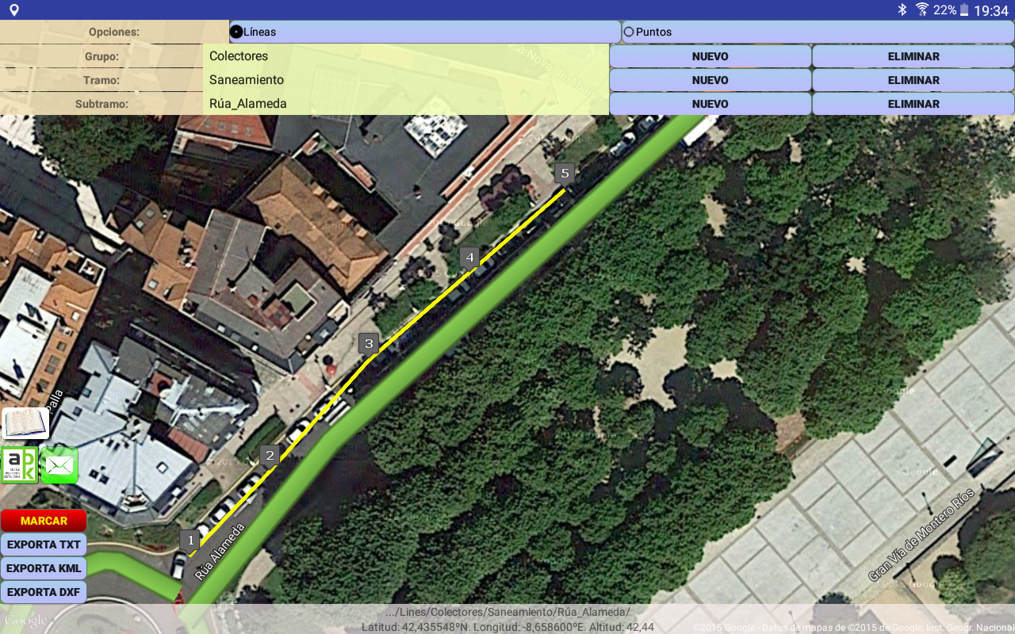The height and width of the screenshot is (634, 1015).
Task: Select the Líneas radio option
Action: click(x=425, y=32)
